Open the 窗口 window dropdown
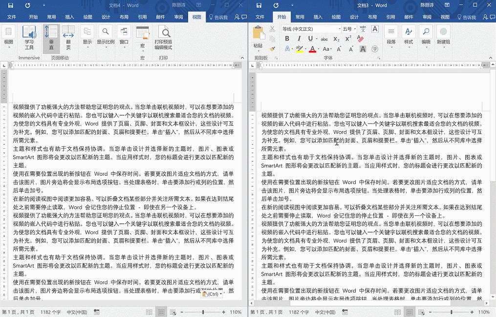496x317 pixels. point(124,37)
